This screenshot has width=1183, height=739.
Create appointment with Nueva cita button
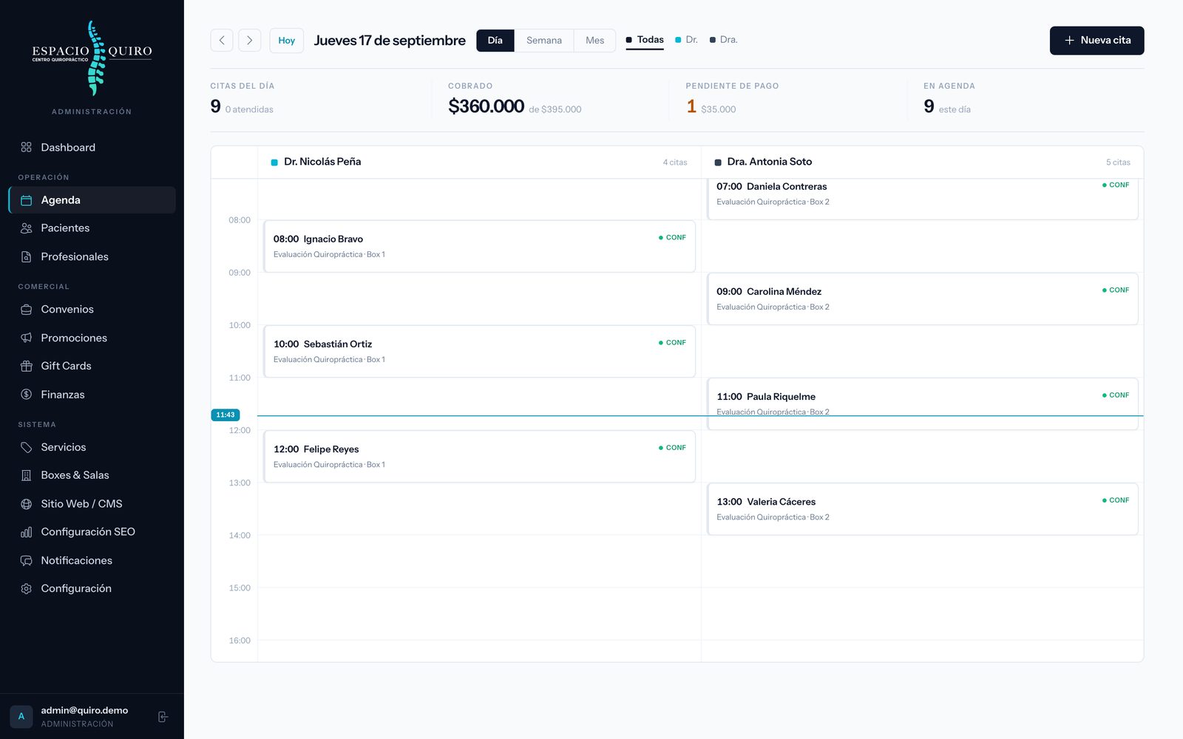pyautogui.click(x=1097, y=41)
